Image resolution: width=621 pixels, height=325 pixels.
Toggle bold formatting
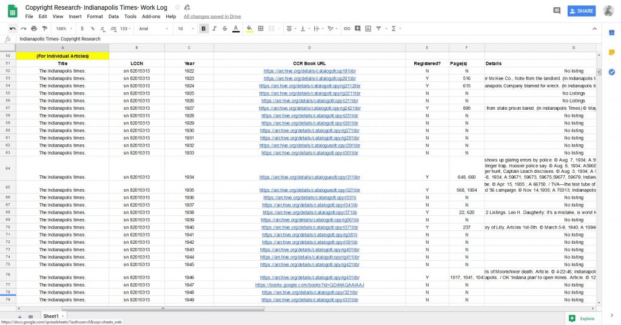point(204,28)
